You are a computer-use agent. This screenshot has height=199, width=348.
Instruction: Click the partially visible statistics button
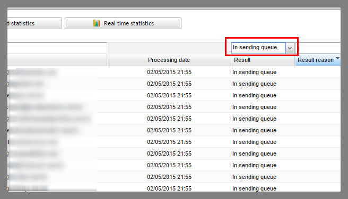pyautogui.click(x=34, y=23)
